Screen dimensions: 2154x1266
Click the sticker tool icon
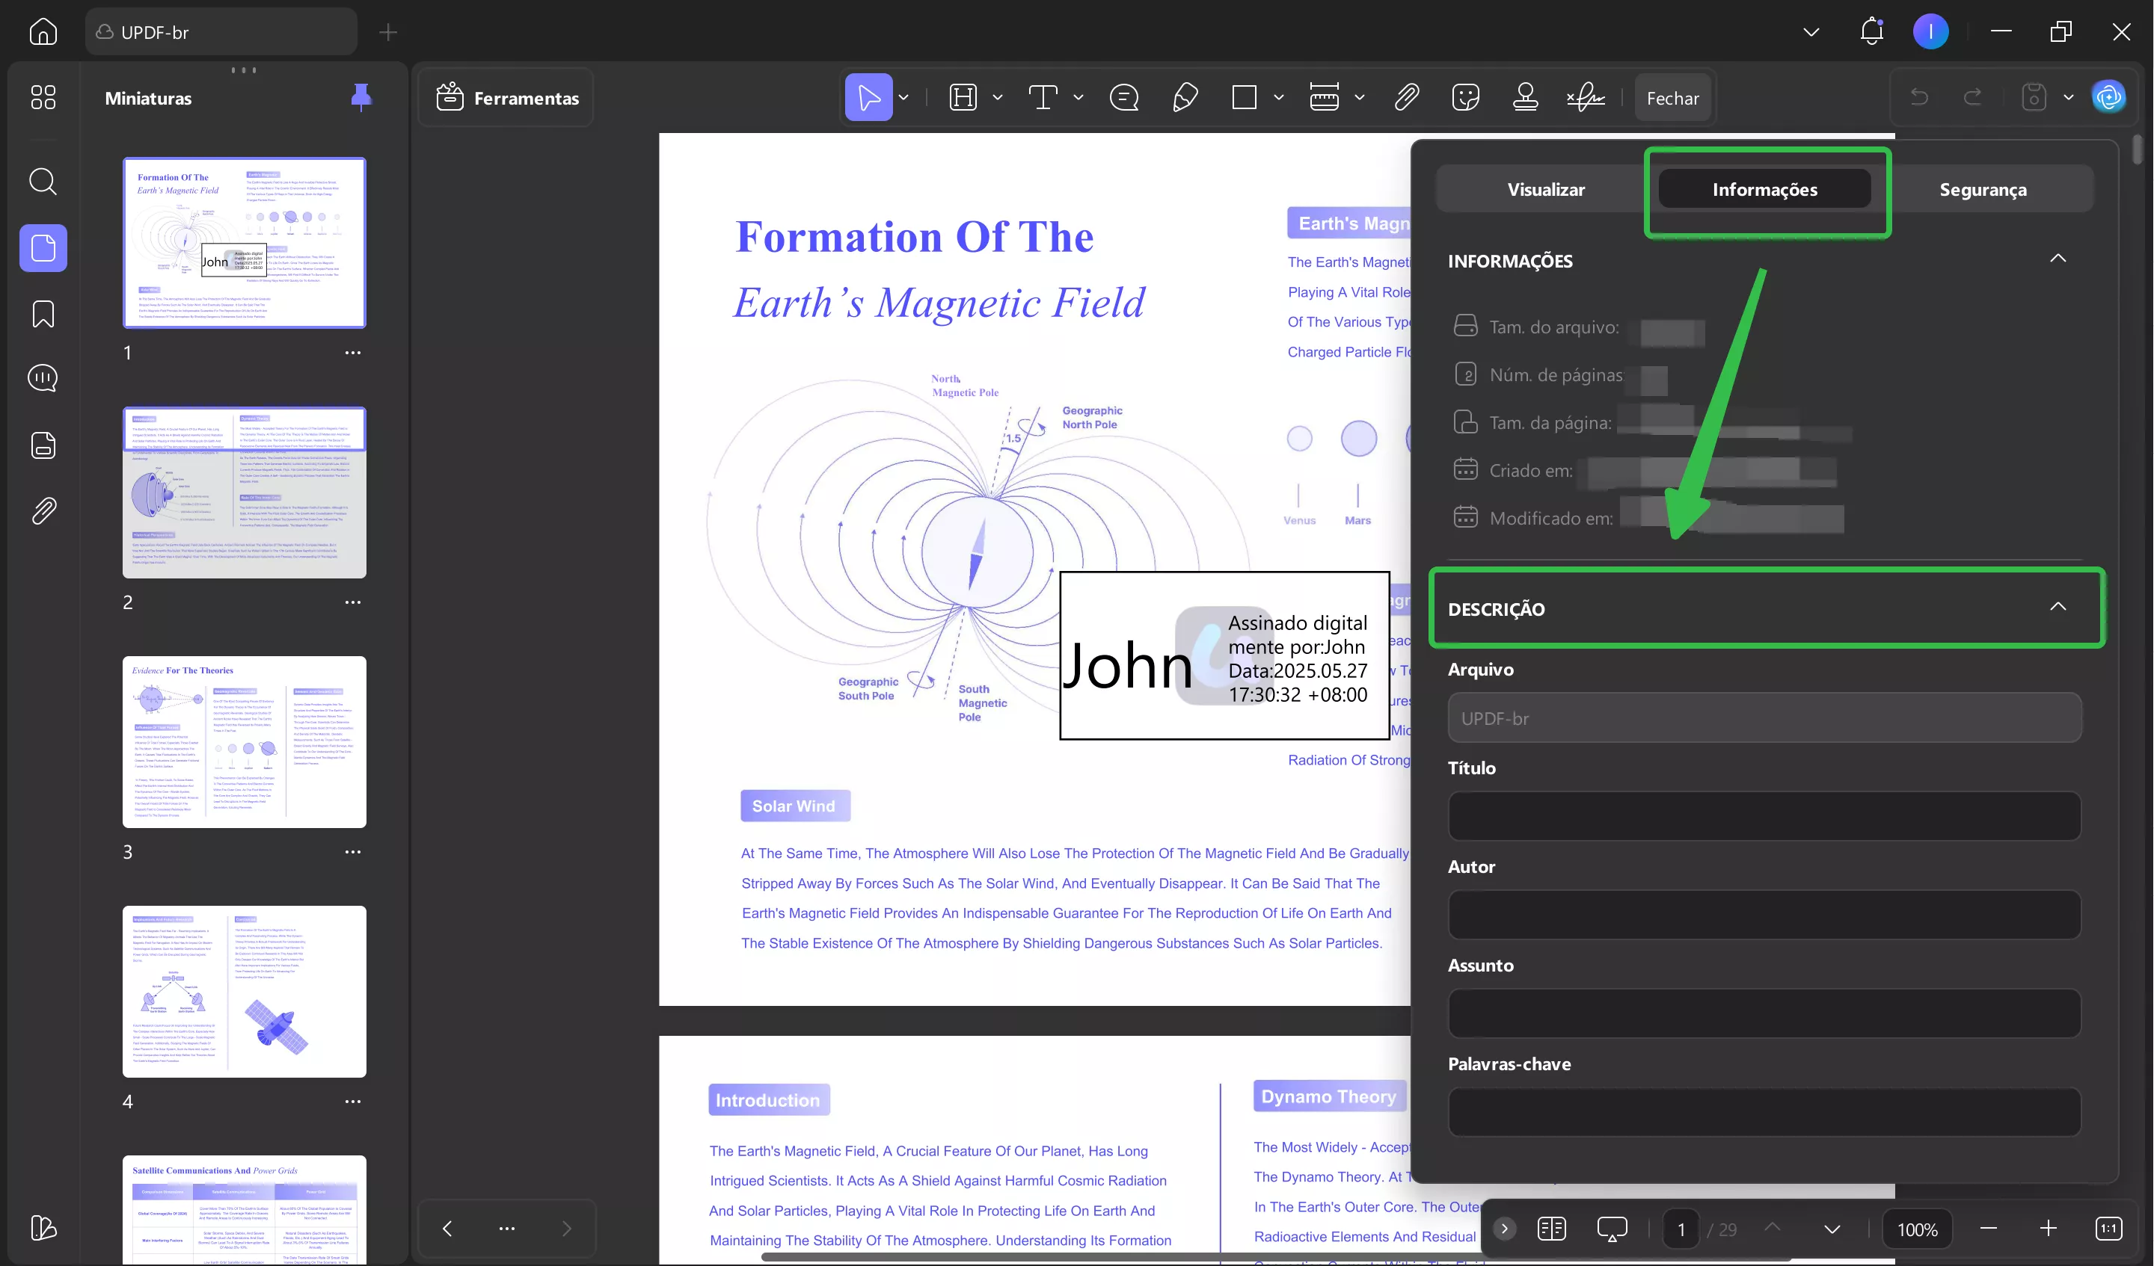1466,97
